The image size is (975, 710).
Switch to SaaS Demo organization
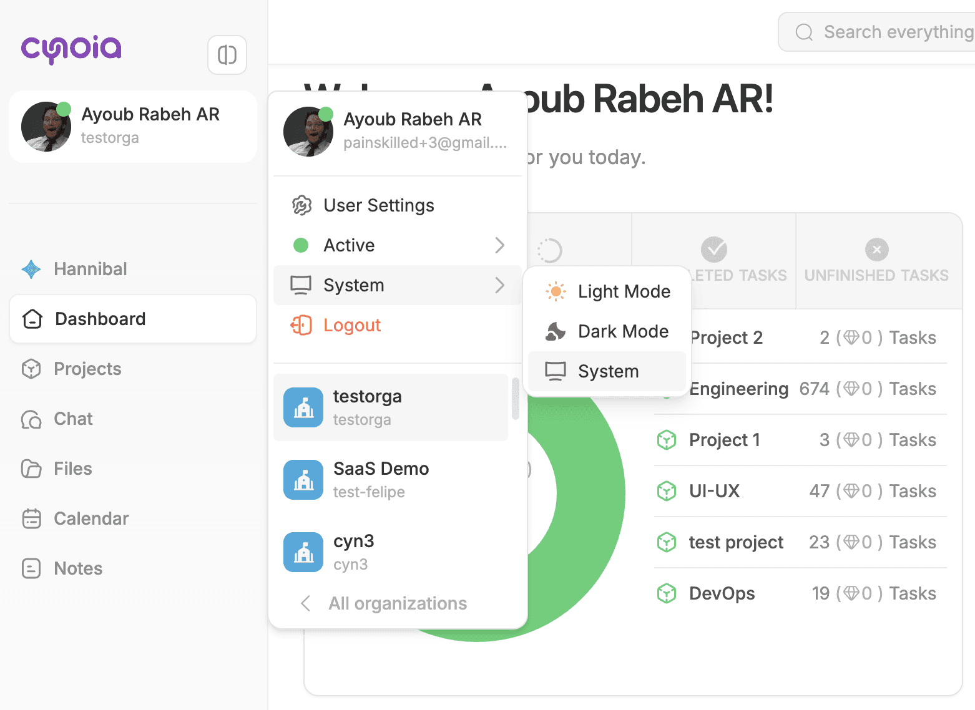tap(391, 480)
